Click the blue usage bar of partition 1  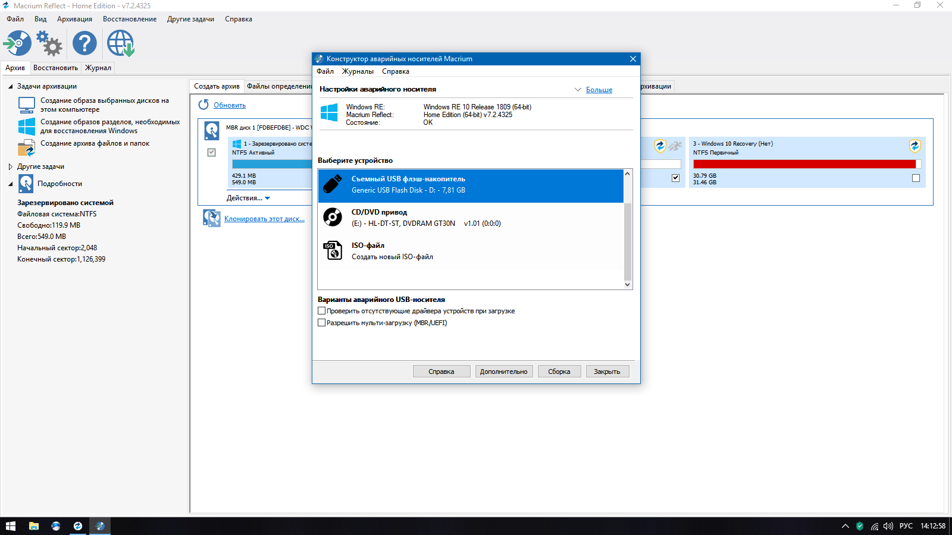(x=272, y=164)
